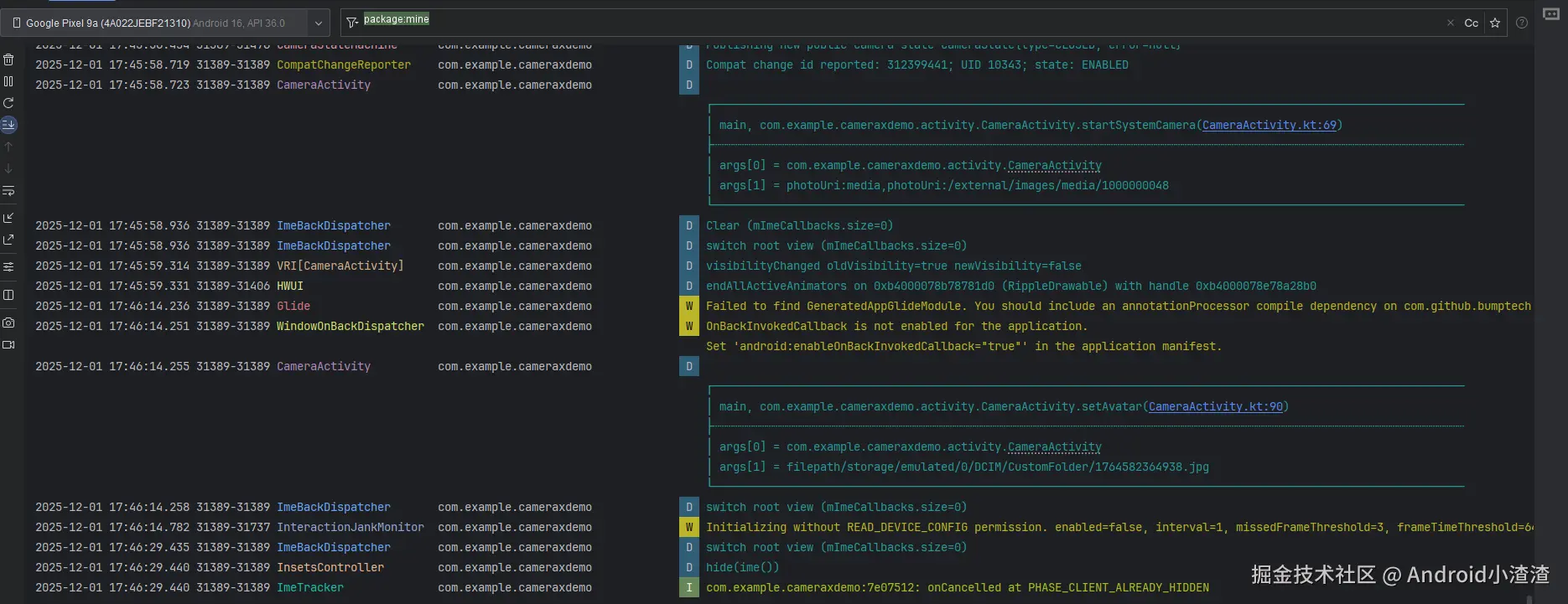Click the process ID 31389-31737

(x=233, y=527)
